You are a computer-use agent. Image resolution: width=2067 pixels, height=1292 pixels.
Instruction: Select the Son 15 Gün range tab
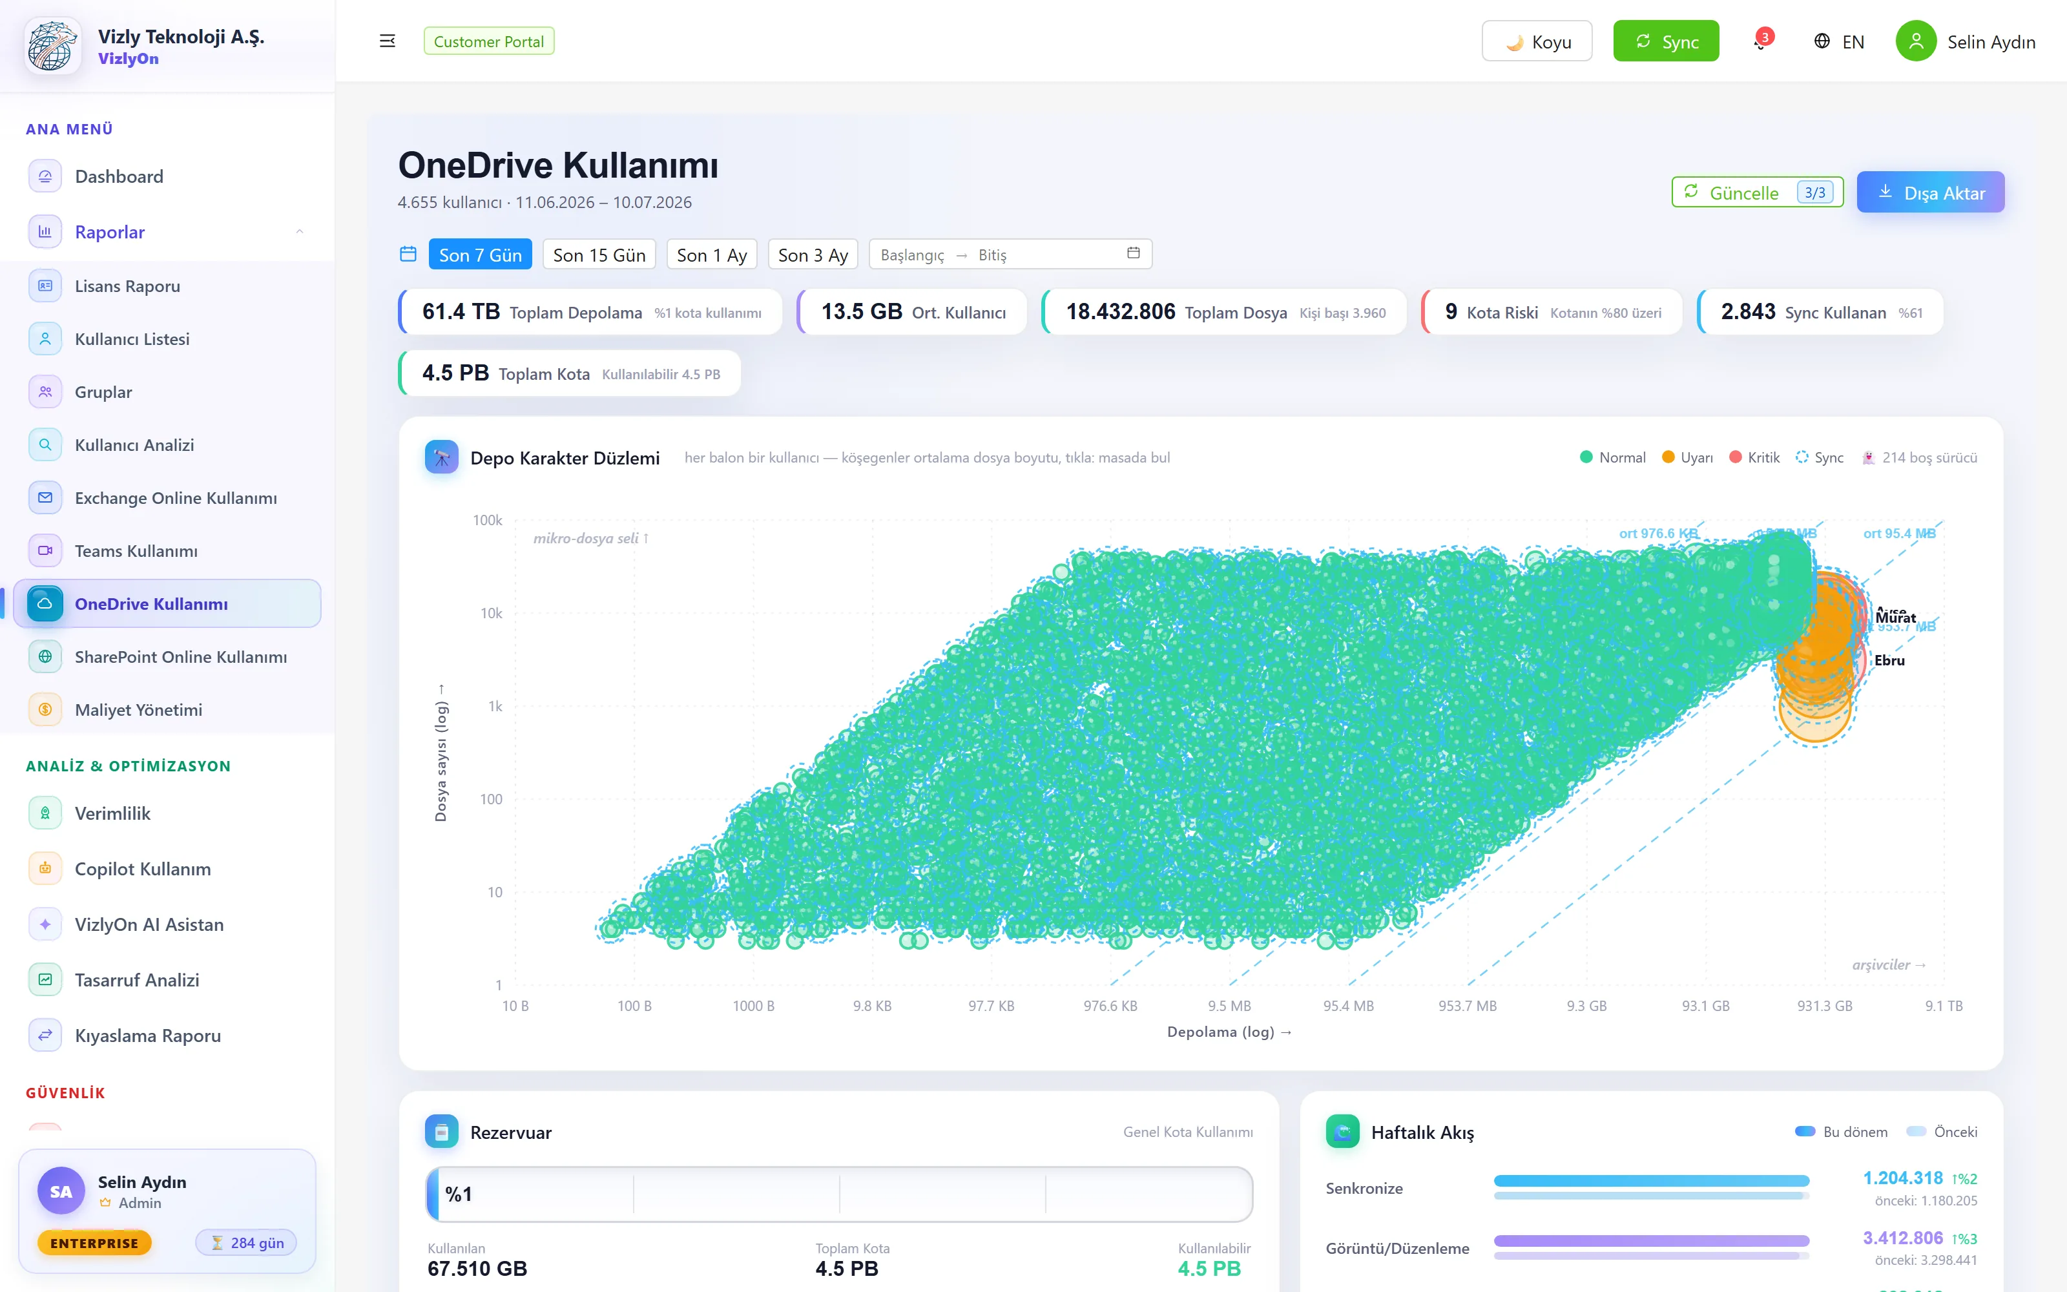[x=599, y=254]
